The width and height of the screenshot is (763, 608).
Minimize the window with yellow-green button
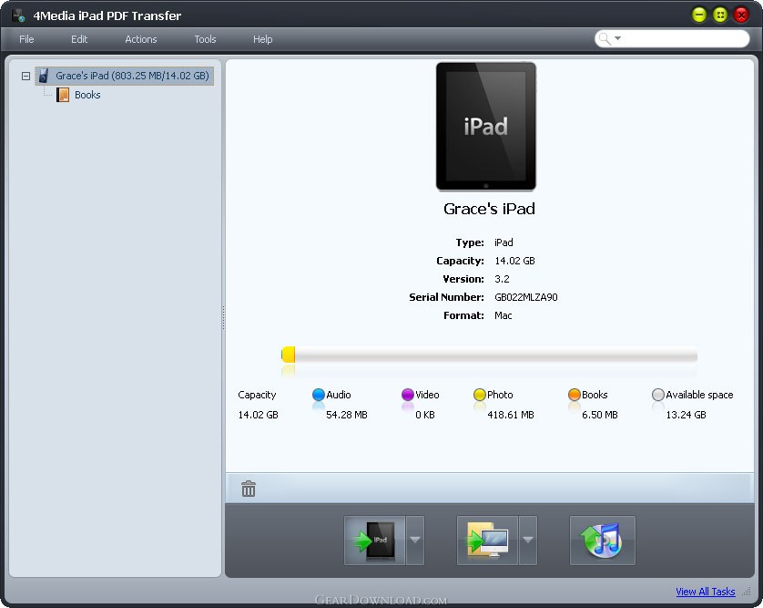pos(698,15)
